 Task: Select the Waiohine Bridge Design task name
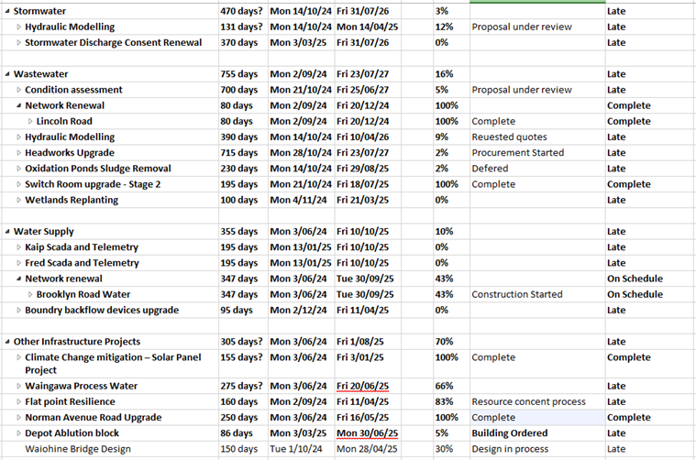point(78,449)
